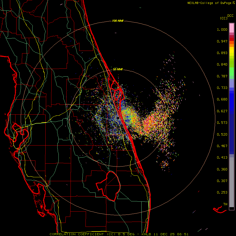Click the 0.840 scale value

click(x=222, y=65)
